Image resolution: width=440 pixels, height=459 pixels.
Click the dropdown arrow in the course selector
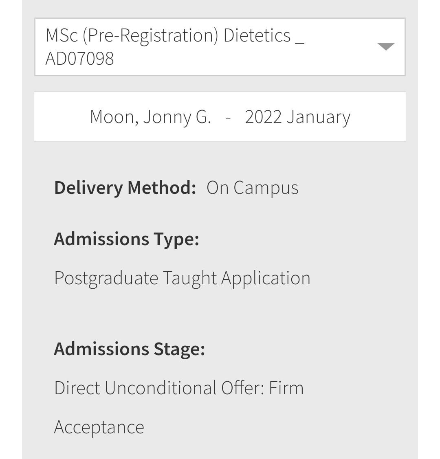click(386, 46)
